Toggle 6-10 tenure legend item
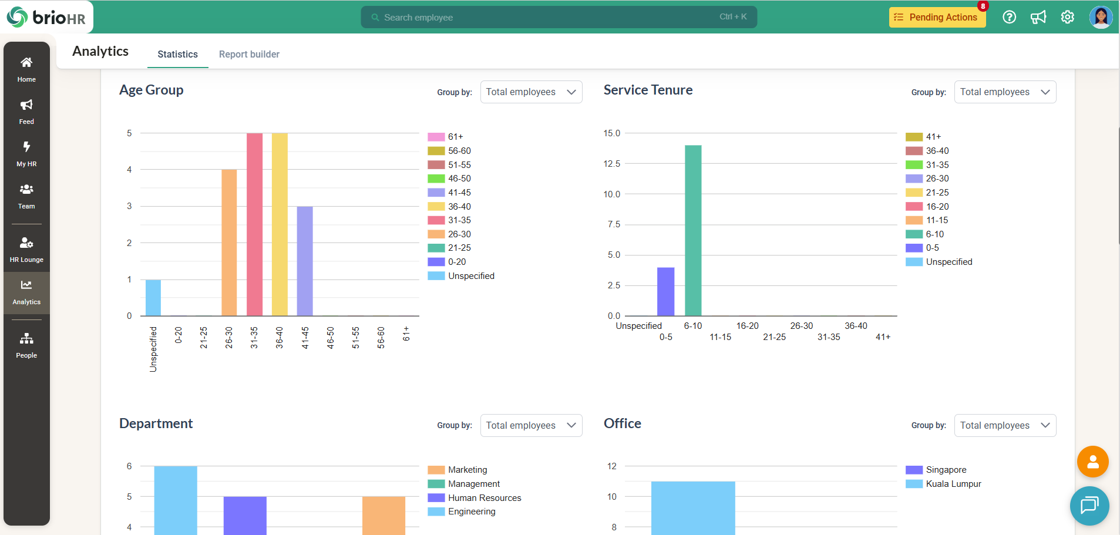 pyautogui.click(x=925, y=234)
